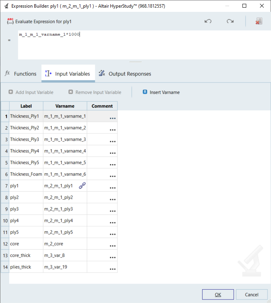Switch to the Functions tab
The image size is (271, 303).
[x=21, y=74]
